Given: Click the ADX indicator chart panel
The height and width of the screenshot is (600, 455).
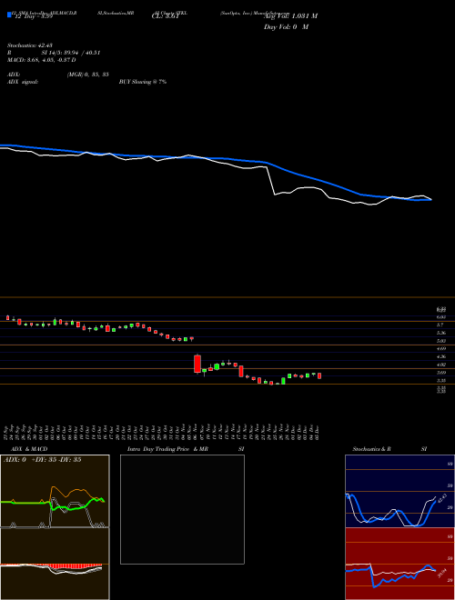Looking at the screenshot, I should 55,491.
